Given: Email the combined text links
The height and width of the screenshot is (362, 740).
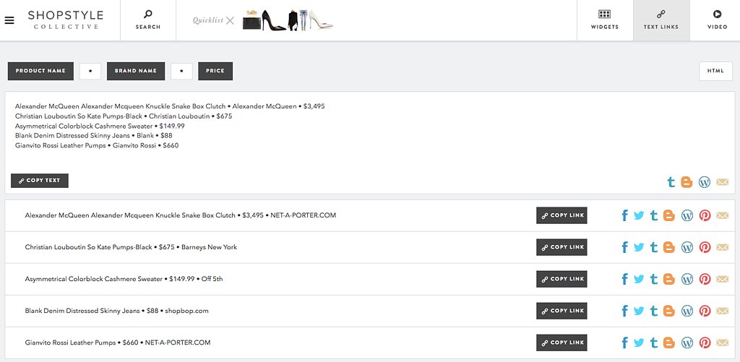Looking at the screenshot, I should (x=722, y=182).
